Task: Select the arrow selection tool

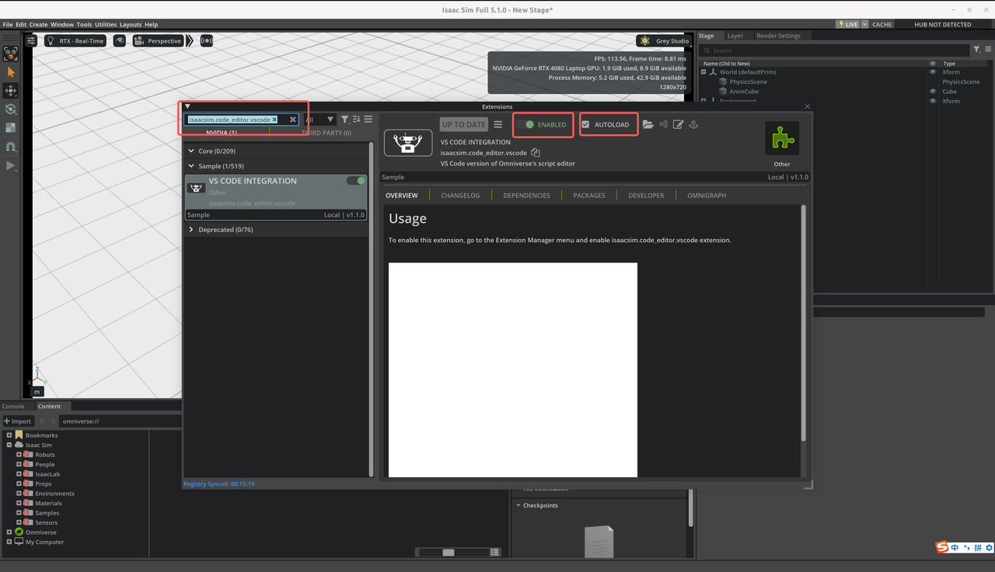Action: click(x=11, y=72)
